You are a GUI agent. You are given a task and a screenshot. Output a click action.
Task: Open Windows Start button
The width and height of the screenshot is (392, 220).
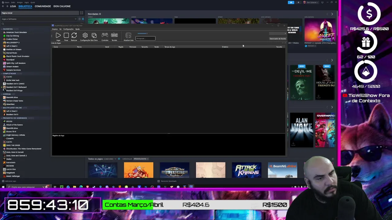pyautogui.click(x=3, y=187)
